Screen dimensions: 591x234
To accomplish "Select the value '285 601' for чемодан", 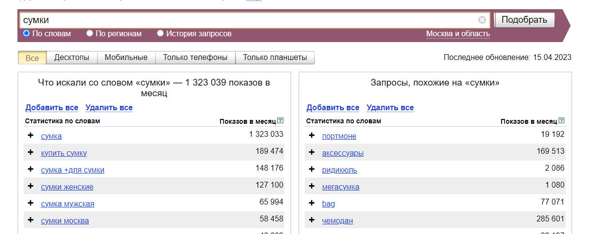I will (x=550, y=219).
